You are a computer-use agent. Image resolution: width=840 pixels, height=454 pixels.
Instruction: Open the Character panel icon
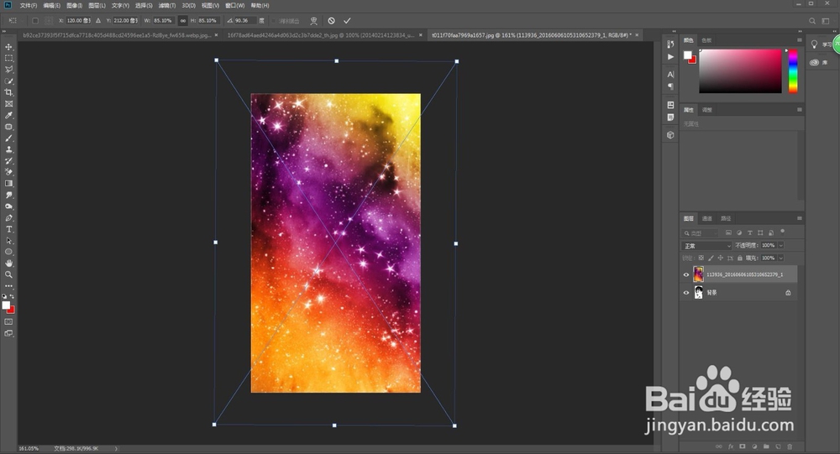(x=670, y=74)
